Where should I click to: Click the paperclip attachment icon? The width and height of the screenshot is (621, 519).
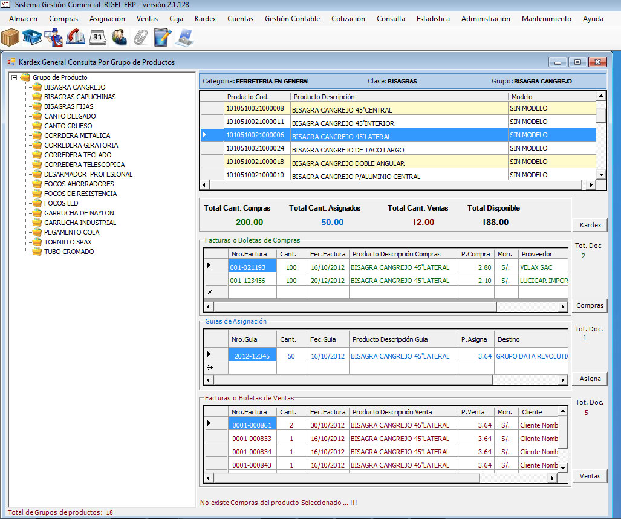[140, 38]
